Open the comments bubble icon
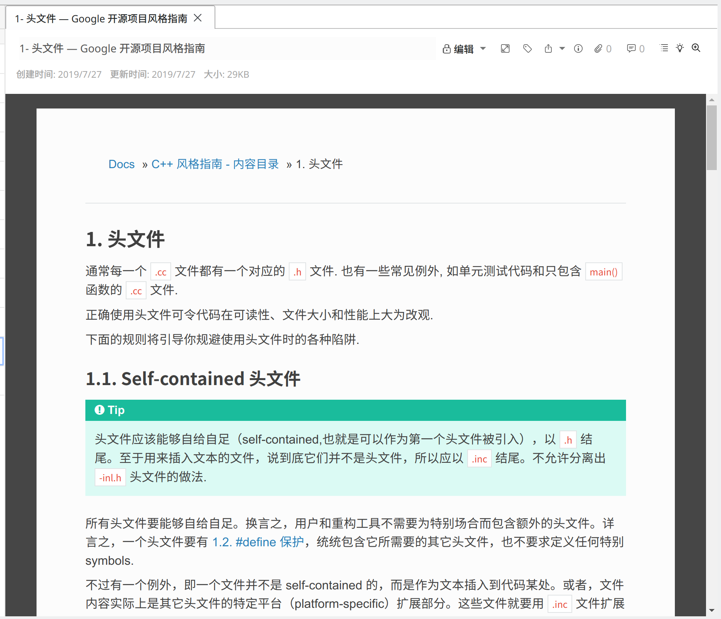Image resolution: width=721 pixels, height=619 pixels. [x=631, y=48]
